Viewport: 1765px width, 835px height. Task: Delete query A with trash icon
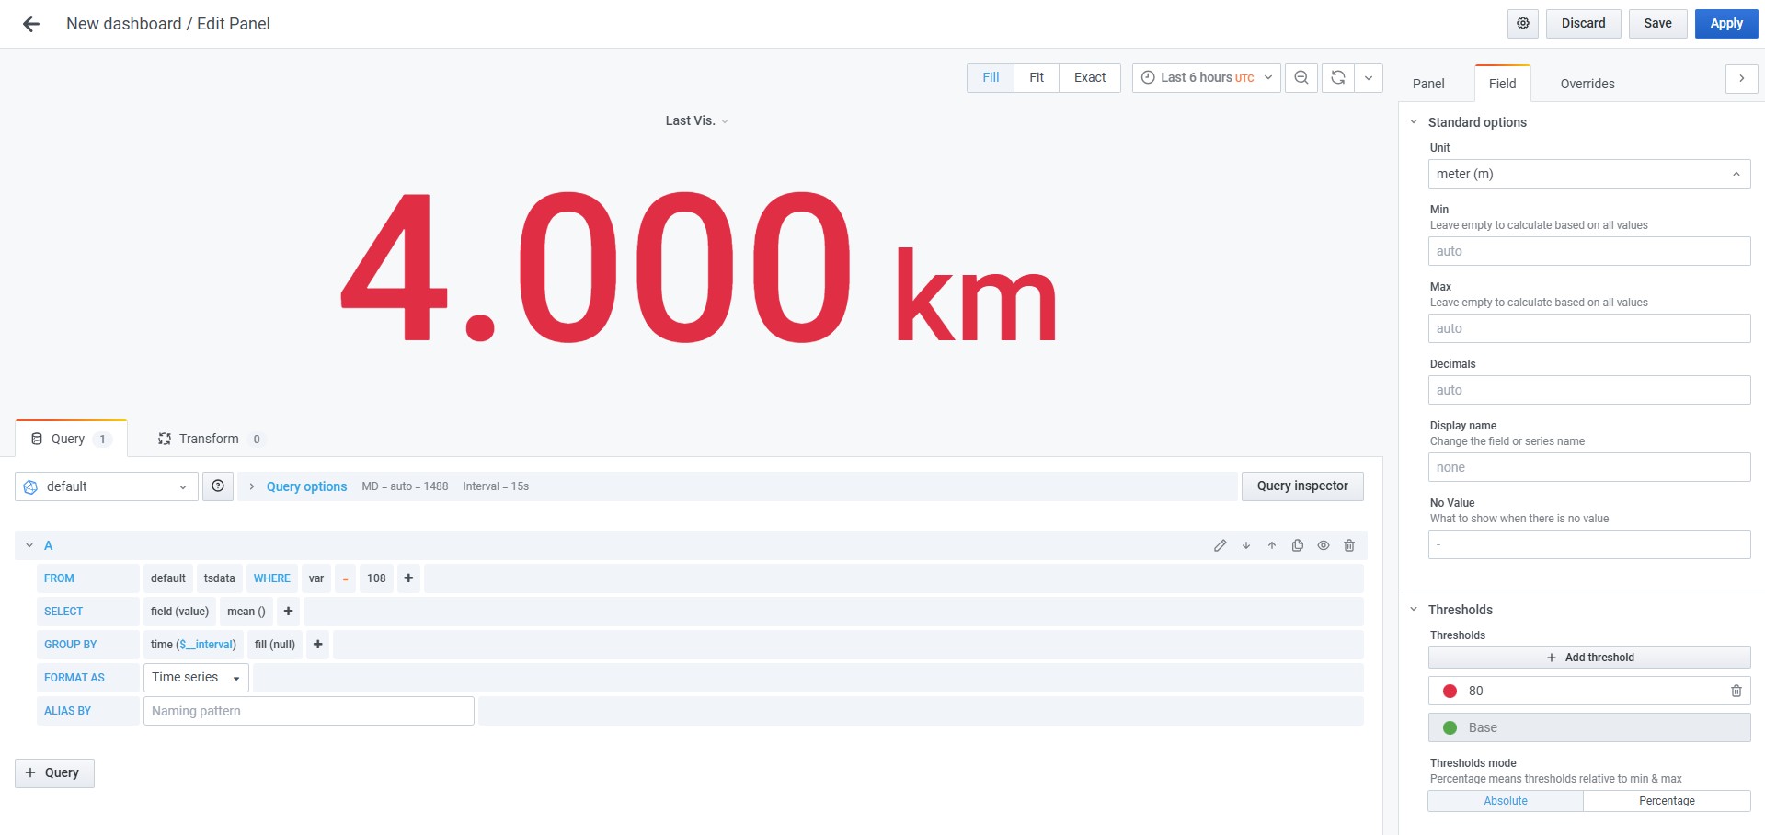pos(1349,545)
